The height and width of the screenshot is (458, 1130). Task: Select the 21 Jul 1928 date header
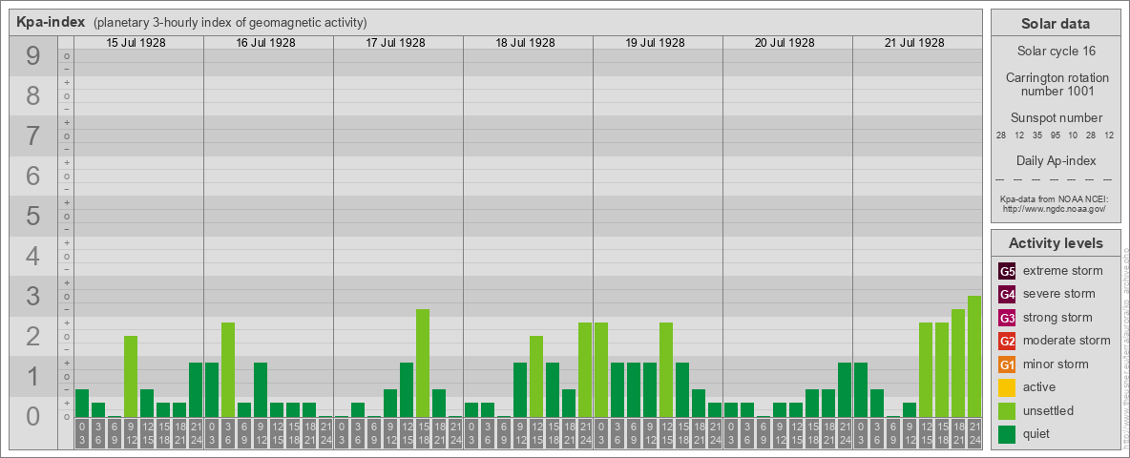coord(914,43)
